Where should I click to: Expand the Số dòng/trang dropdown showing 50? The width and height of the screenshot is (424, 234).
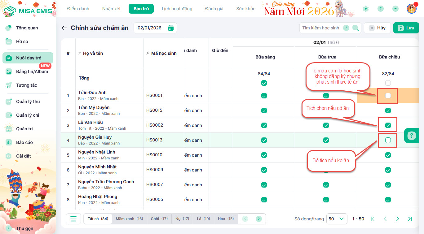tap(336, 219)
